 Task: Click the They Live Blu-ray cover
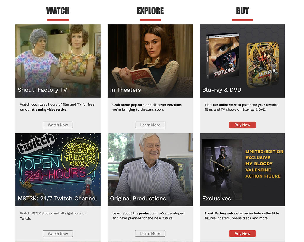tap(223, 55)
